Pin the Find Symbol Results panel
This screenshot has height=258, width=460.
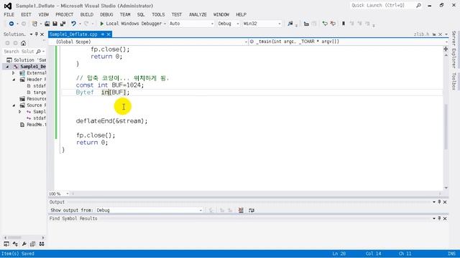439,218
